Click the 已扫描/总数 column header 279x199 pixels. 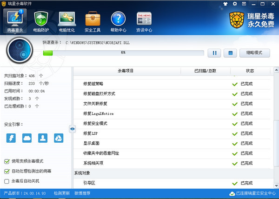click(x=206, y=71)
